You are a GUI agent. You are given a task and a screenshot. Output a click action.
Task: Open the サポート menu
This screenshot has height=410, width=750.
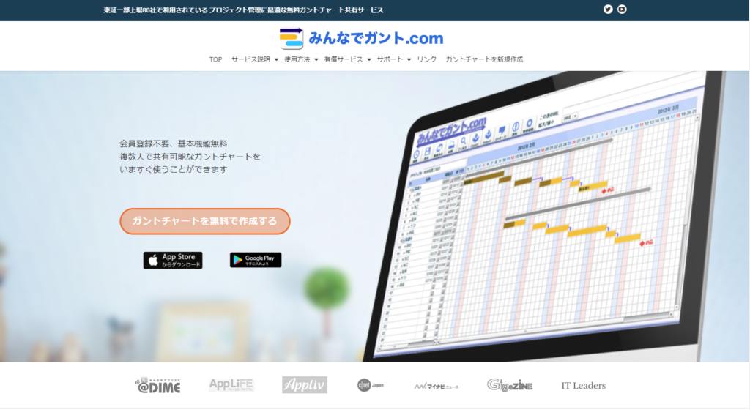(390, 59)
